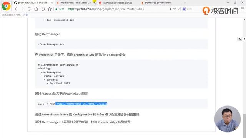Viewport: 246px width, 138px height.
Task: Click the '通过Postman动态更新Prometheus配置' line
Action: (61, 94)
